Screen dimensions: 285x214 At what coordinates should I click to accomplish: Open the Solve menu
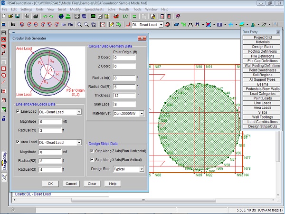[x=112, y=10]
